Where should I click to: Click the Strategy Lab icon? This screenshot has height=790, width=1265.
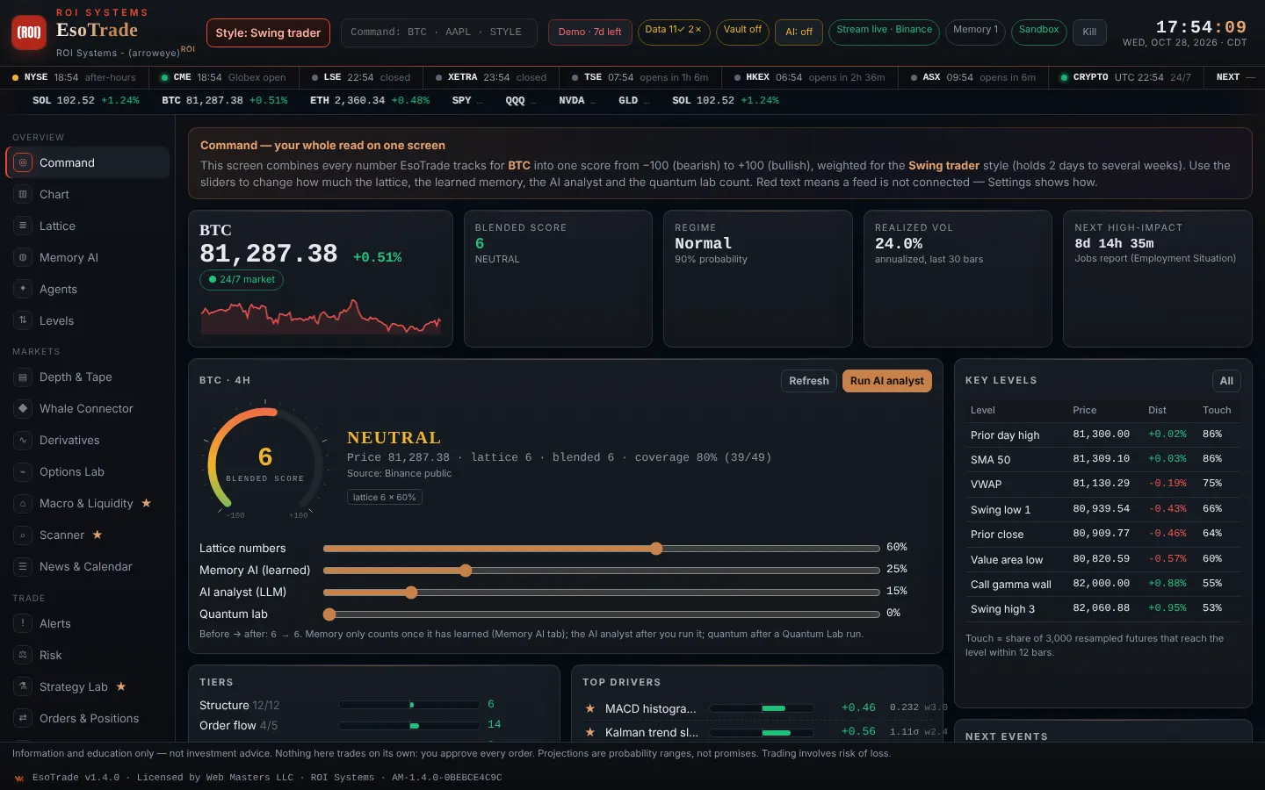[23, 686]
